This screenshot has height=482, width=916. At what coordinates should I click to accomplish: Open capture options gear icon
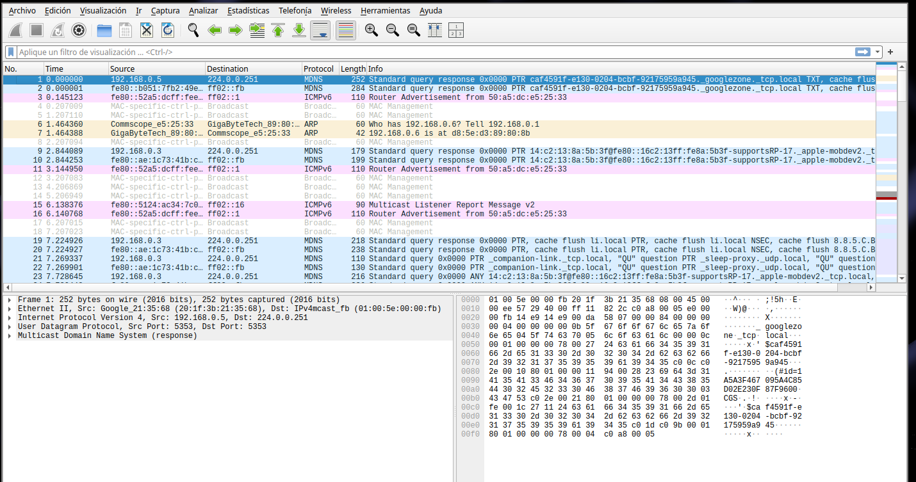pyautogui.click(x=79, y=30)
